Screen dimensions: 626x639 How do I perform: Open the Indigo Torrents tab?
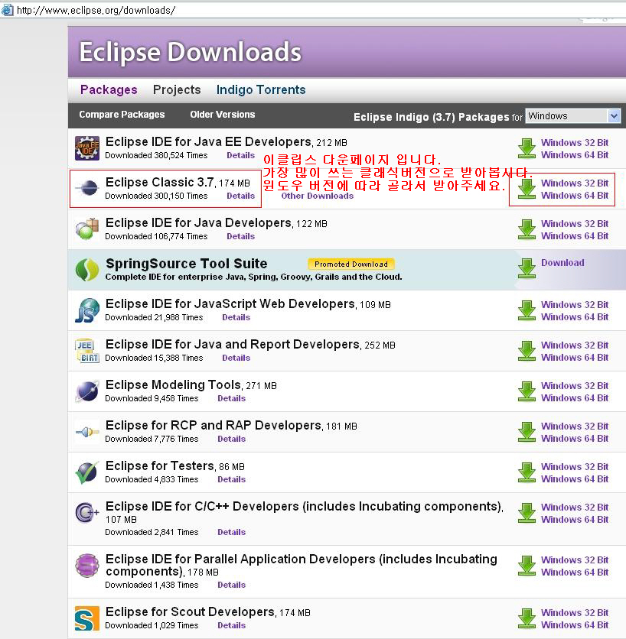click(x=261, y=89)
